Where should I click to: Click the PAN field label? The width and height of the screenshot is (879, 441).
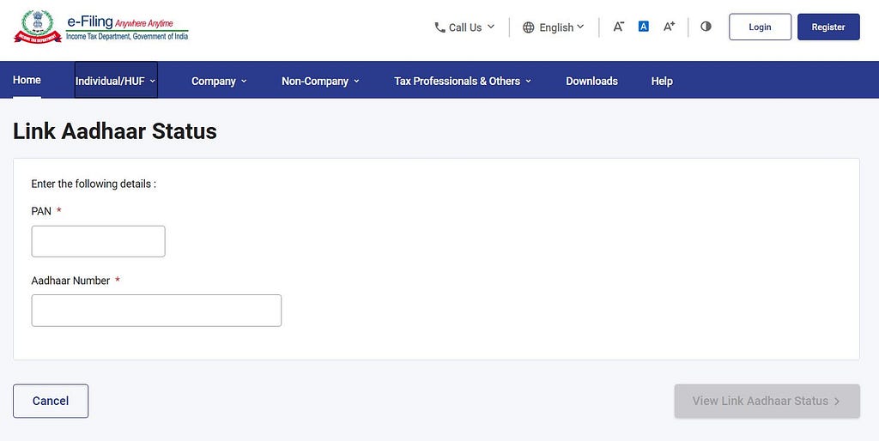point(41,211)
